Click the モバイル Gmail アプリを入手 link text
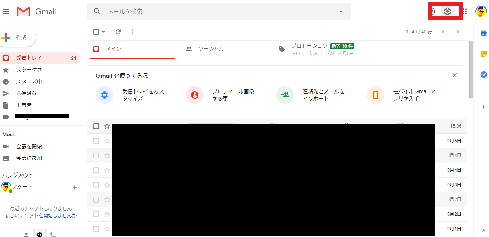Screen dimensions: 489x237 coord(414,95)
